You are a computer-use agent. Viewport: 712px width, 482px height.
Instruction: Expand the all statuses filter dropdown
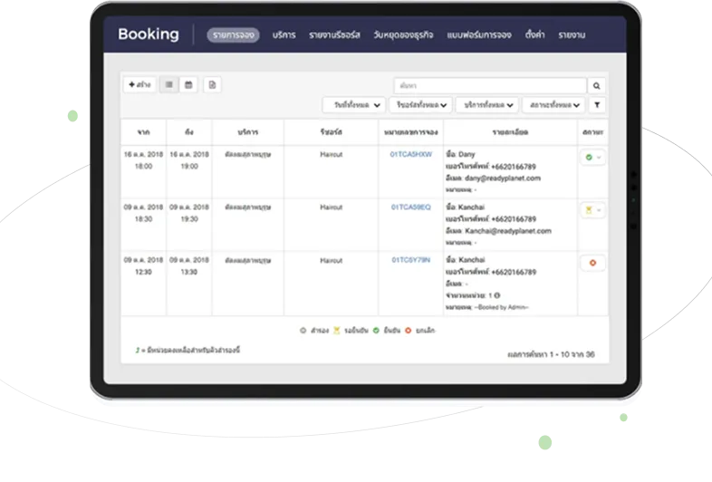click(x=554, y=105)
